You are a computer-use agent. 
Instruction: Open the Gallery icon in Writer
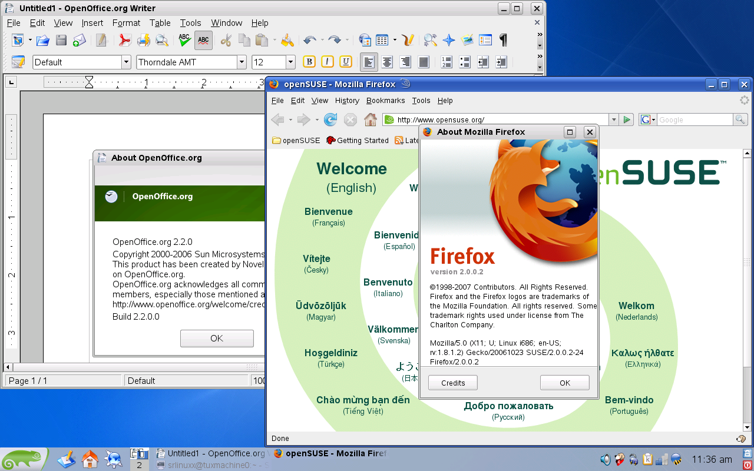point(468,40)
